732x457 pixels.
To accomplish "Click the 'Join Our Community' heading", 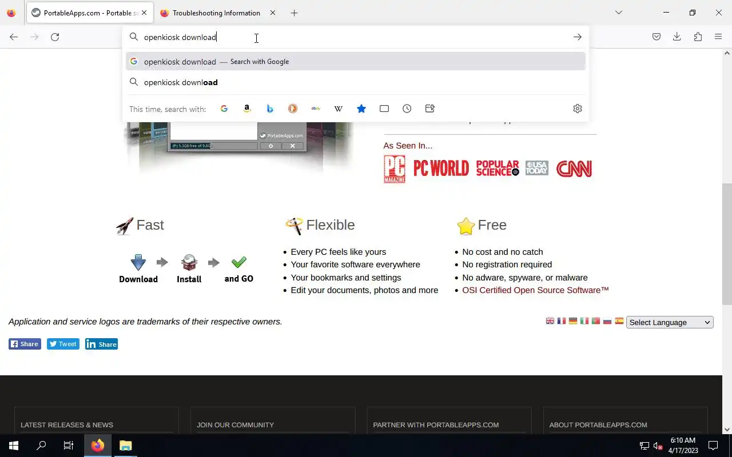I will (x=235, y=425).
